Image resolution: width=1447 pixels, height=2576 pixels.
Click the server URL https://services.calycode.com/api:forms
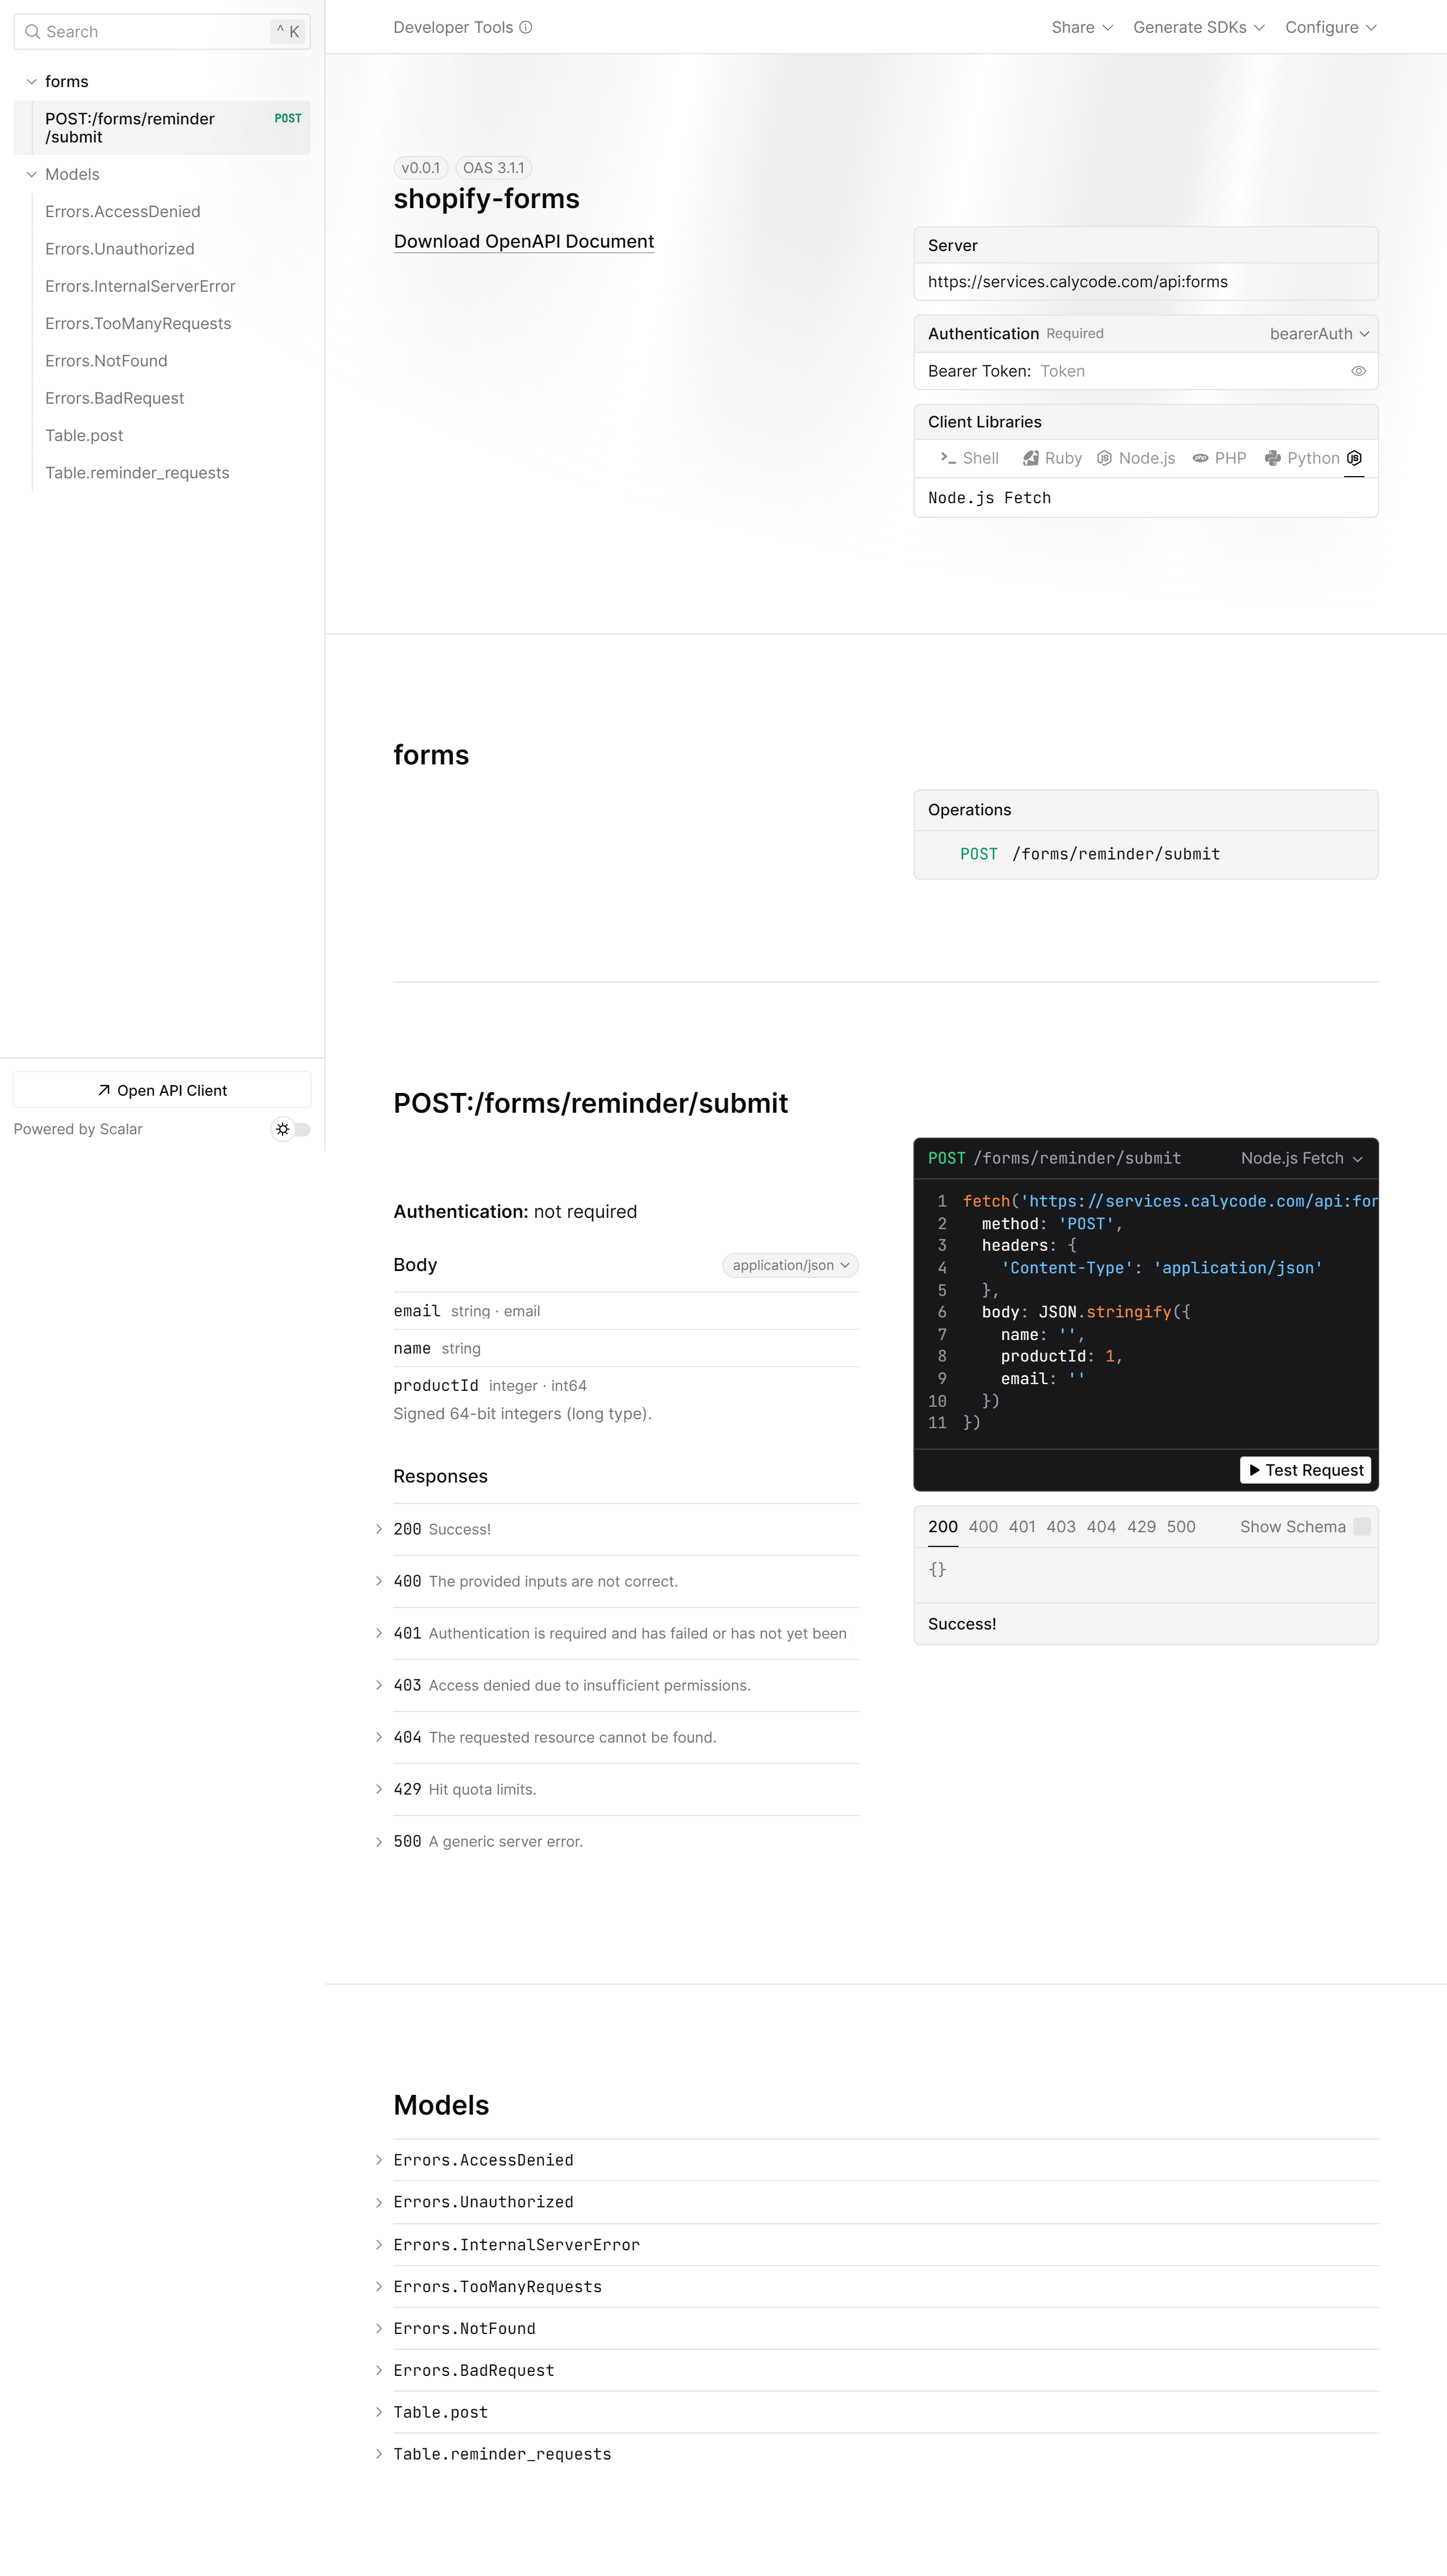pyautogui.click(x=1078, y=282)
